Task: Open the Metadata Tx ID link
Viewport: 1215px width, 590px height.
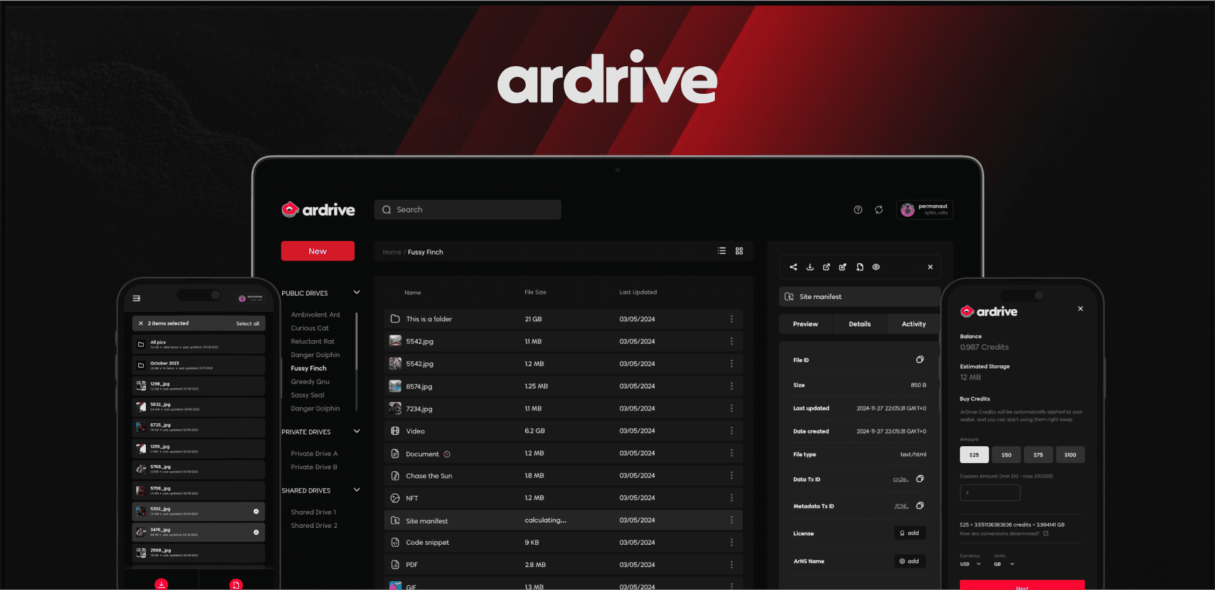Action: [x=901, y=506]
